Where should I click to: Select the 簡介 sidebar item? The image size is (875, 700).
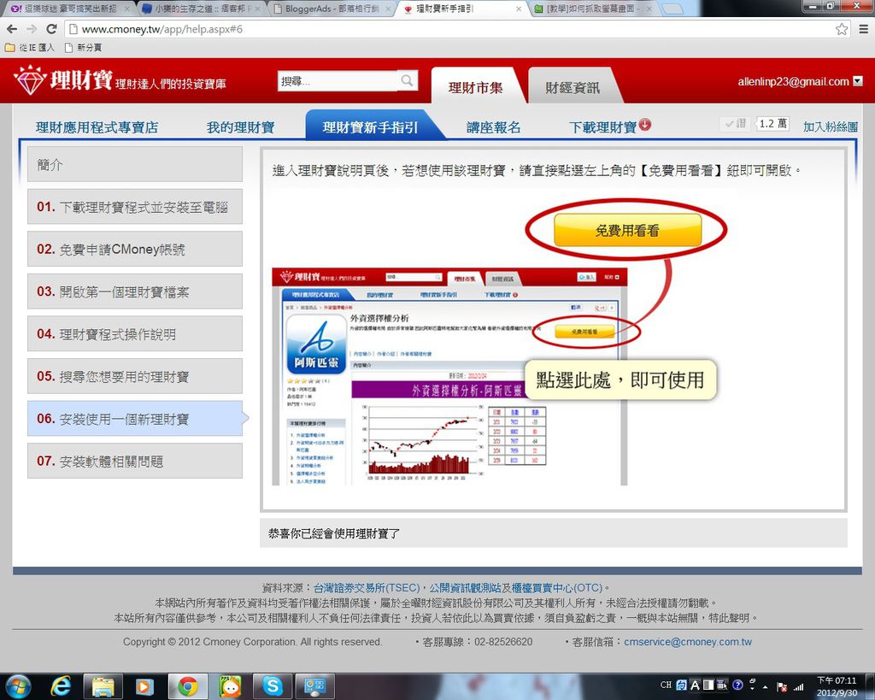click(x=134, y=164)
